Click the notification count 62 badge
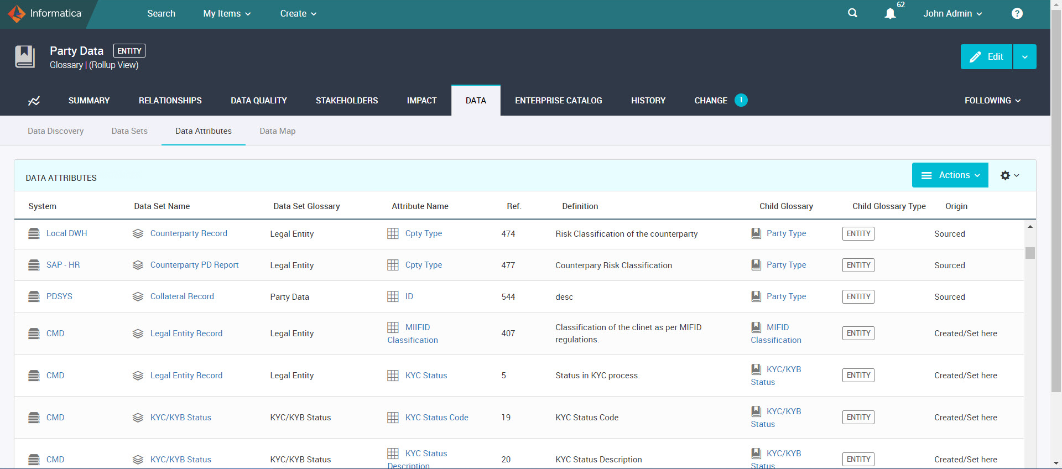Screen dimensions: 1062x469 [901, 4]
